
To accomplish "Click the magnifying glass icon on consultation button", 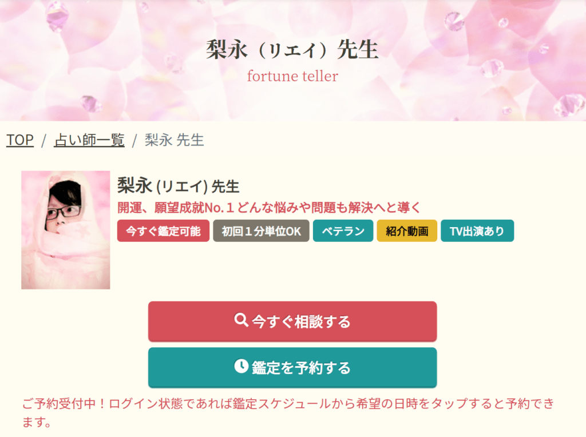I will tap(241, 321).
